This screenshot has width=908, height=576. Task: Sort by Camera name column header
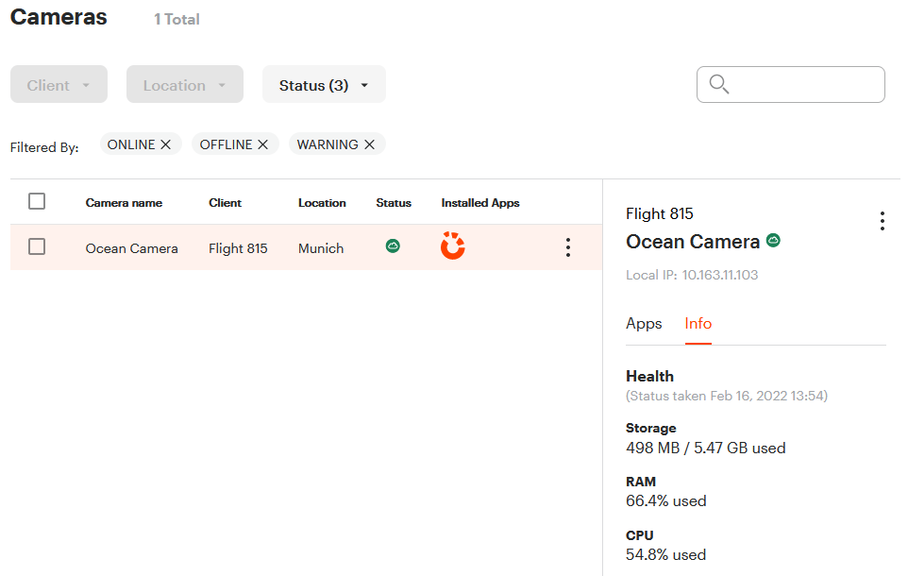tap(124, 203)
